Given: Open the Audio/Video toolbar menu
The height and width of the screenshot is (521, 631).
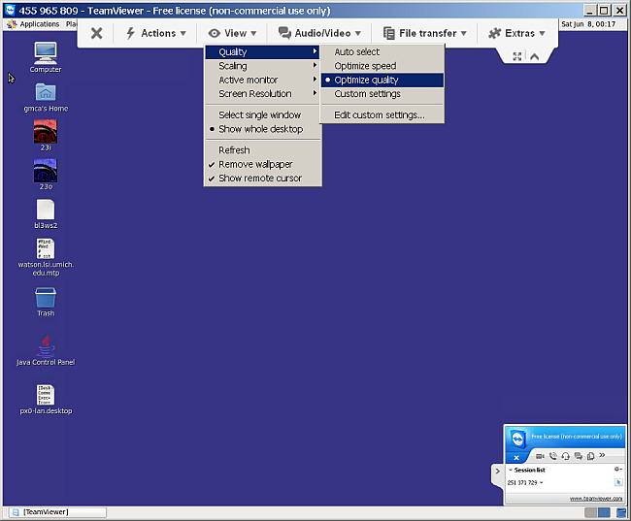Looking at the screenshot, I should pos(319,33).
